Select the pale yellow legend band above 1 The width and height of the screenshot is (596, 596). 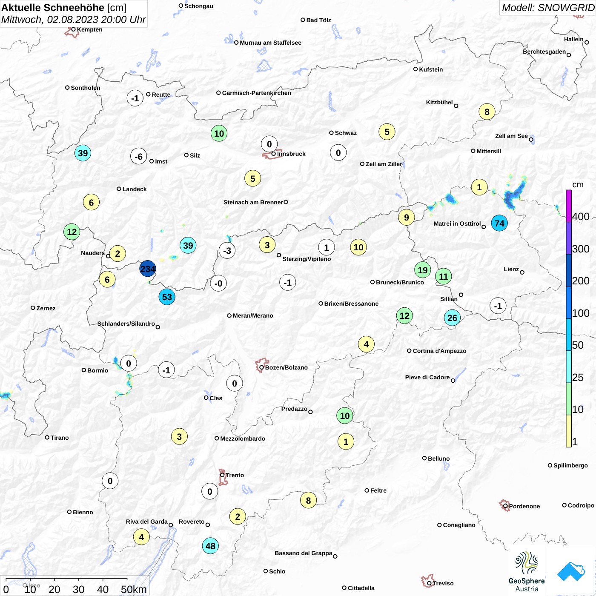569,431
